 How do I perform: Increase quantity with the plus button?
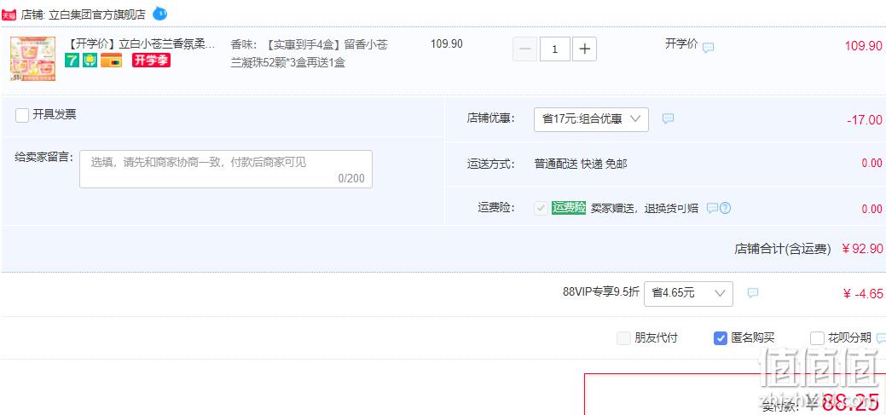tap(584, 49)
